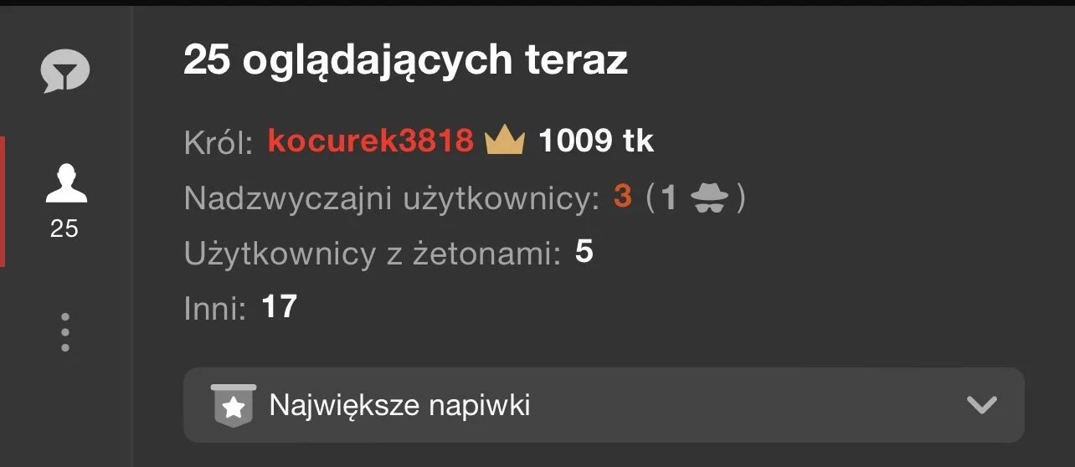Open kocurek3818's user profile
Image resolution: width=1075 pixels, height=467 pixels.
371,141
